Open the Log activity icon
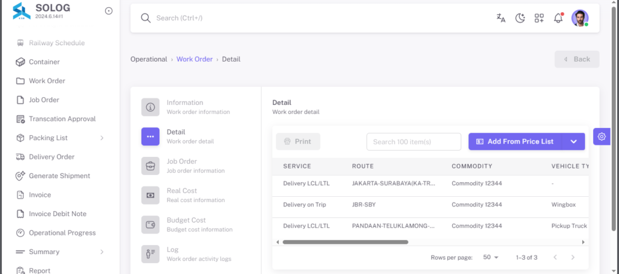619x274 pixels. [151, 254]
